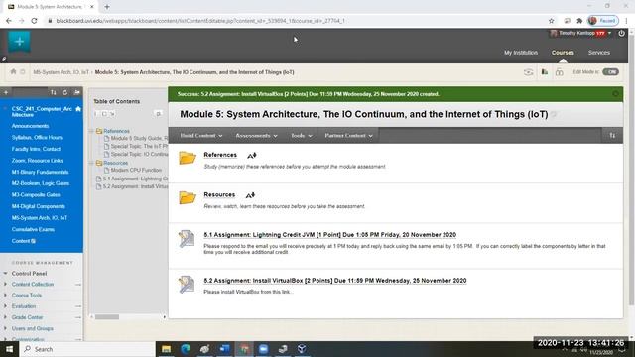Click the home icon beside CSC_241 course title
Viewport: 635px width, 357px height.
click(x=78, y=109)
